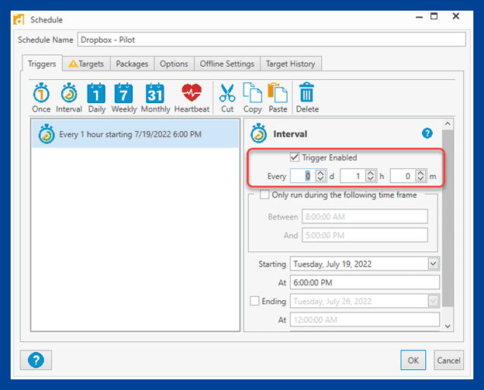The height and width of the screenshot is (390, 484).
Task: Open the Target History tab
Action: pyautogui.click(x=290, y=64)
